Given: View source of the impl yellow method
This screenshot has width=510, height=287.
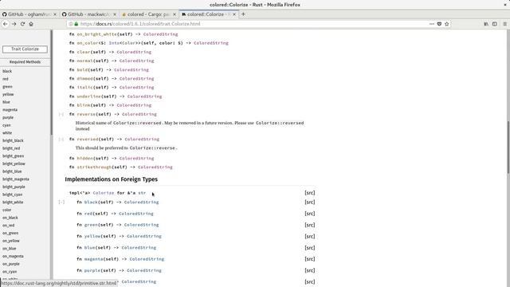Looking at the screenshot, I should coord(310,237).
